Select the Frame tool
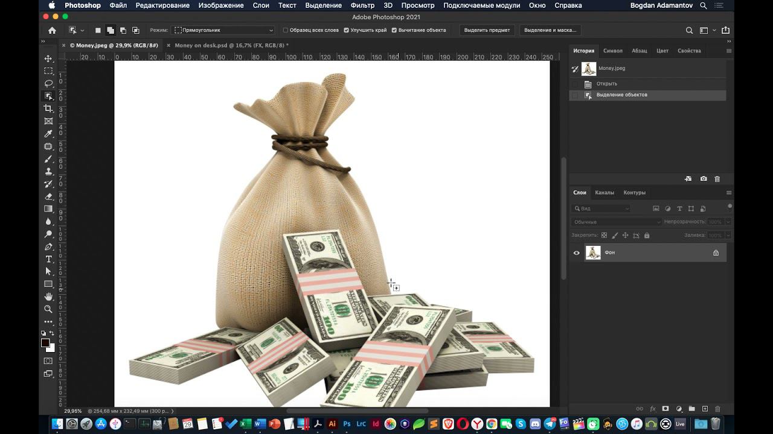773x434 pixels. (x=48, y=121)
